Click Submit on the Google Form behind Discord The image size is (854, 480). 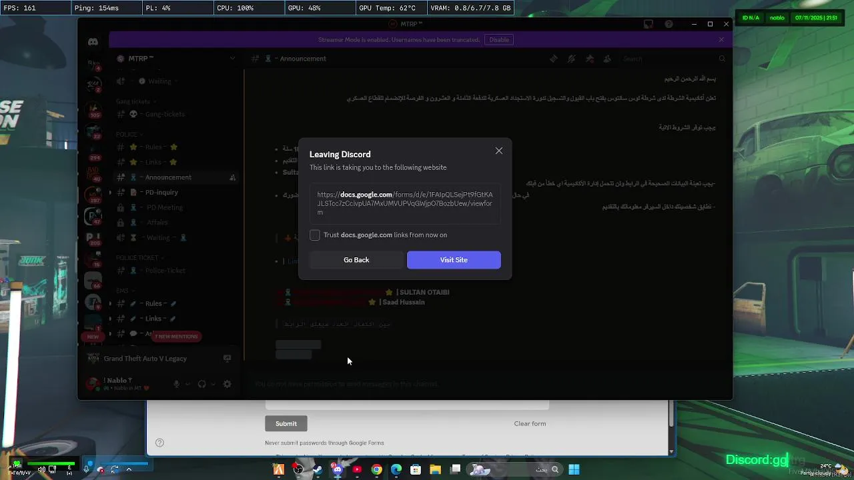click(286, 423)
